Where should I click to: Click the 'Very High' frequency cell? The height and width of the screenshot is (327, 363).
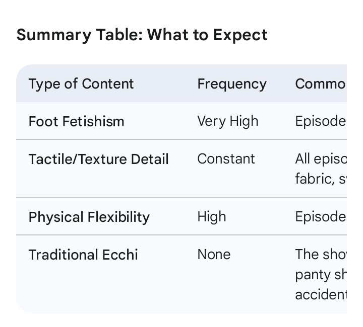(x=228, y=121)
